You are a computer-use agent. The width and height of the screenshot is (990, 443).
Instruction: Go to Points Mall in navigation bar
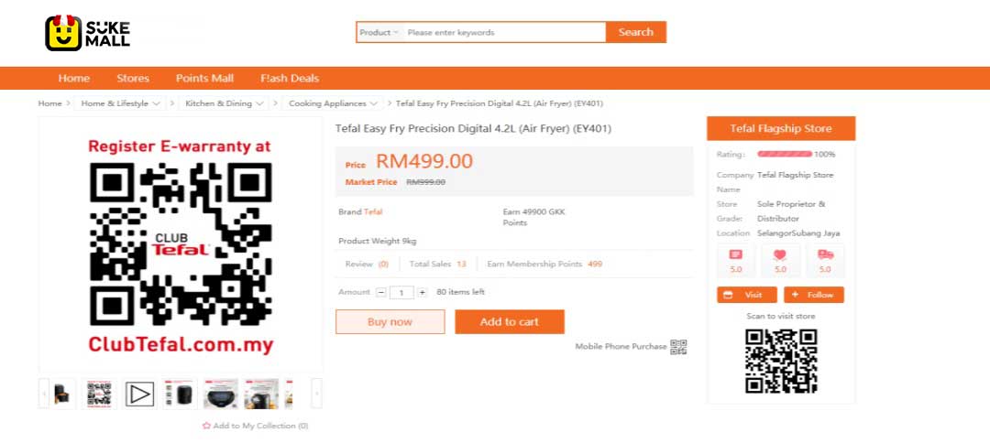pyautogui.click(x=204, y=78)
